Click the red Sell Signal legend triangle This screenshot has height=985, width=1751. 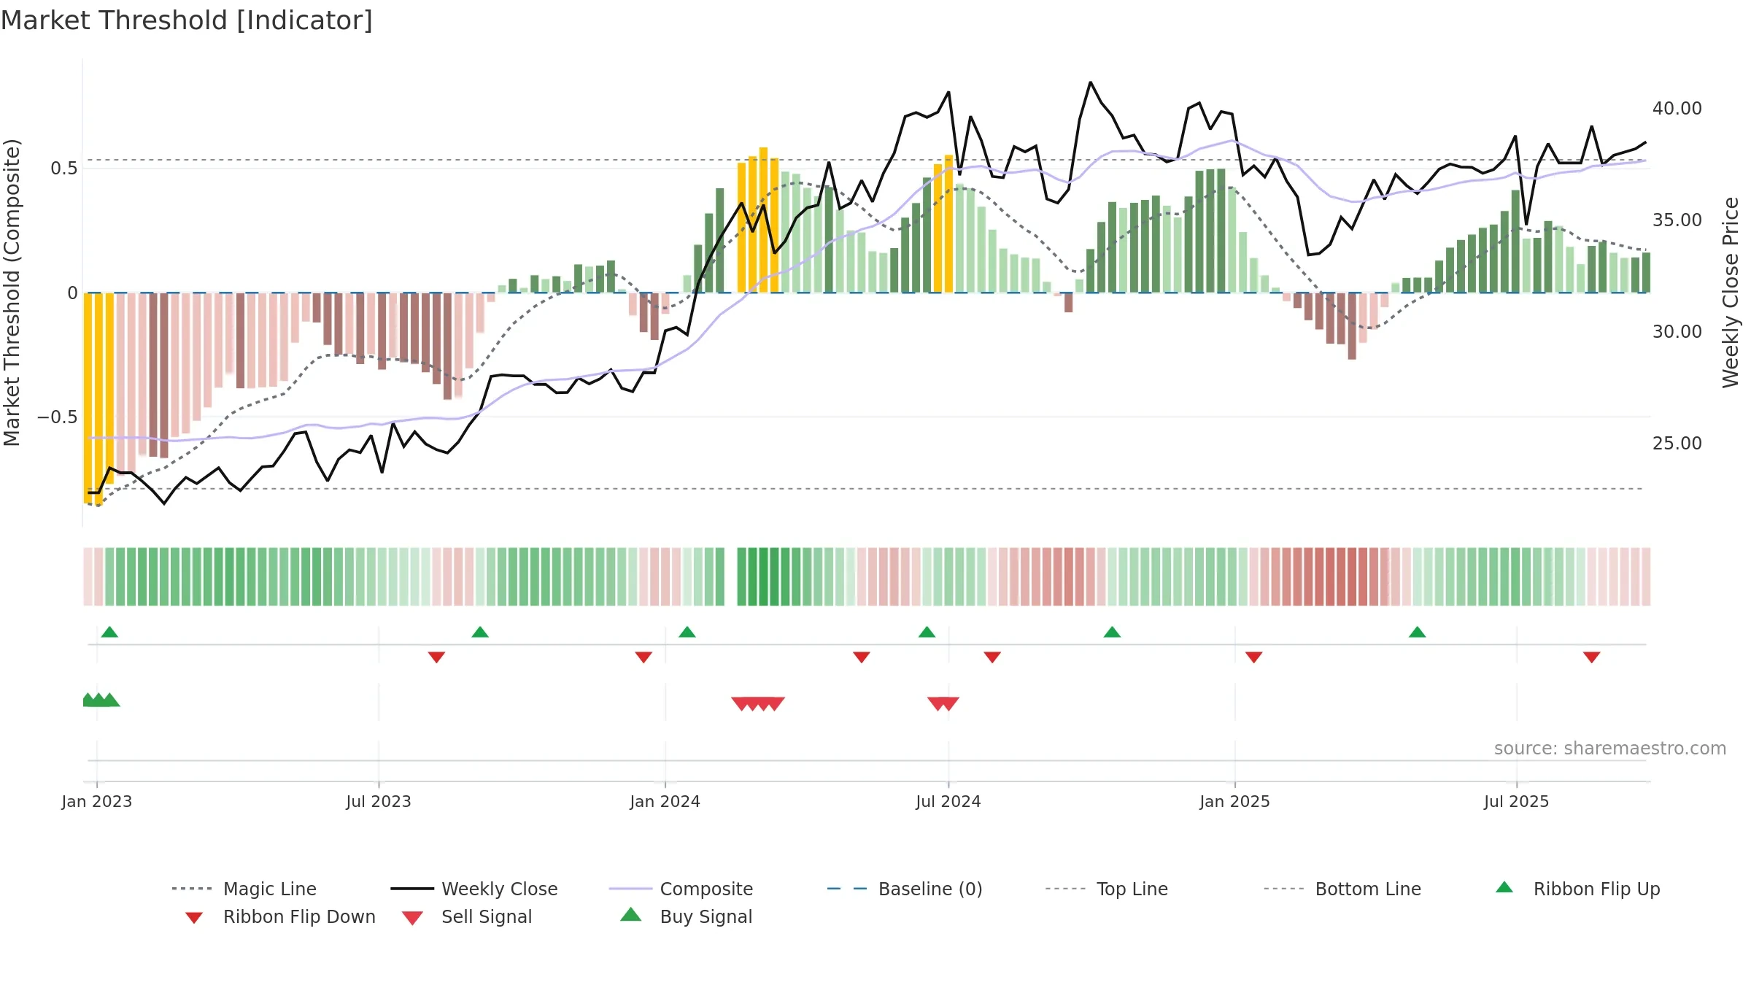(412, 918)
